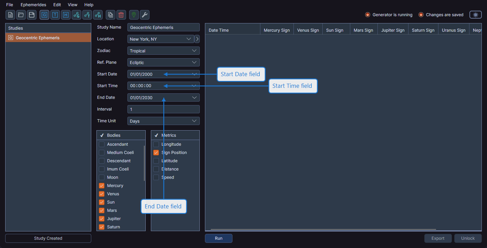Delete the study with the trash icon

point(121,15)
